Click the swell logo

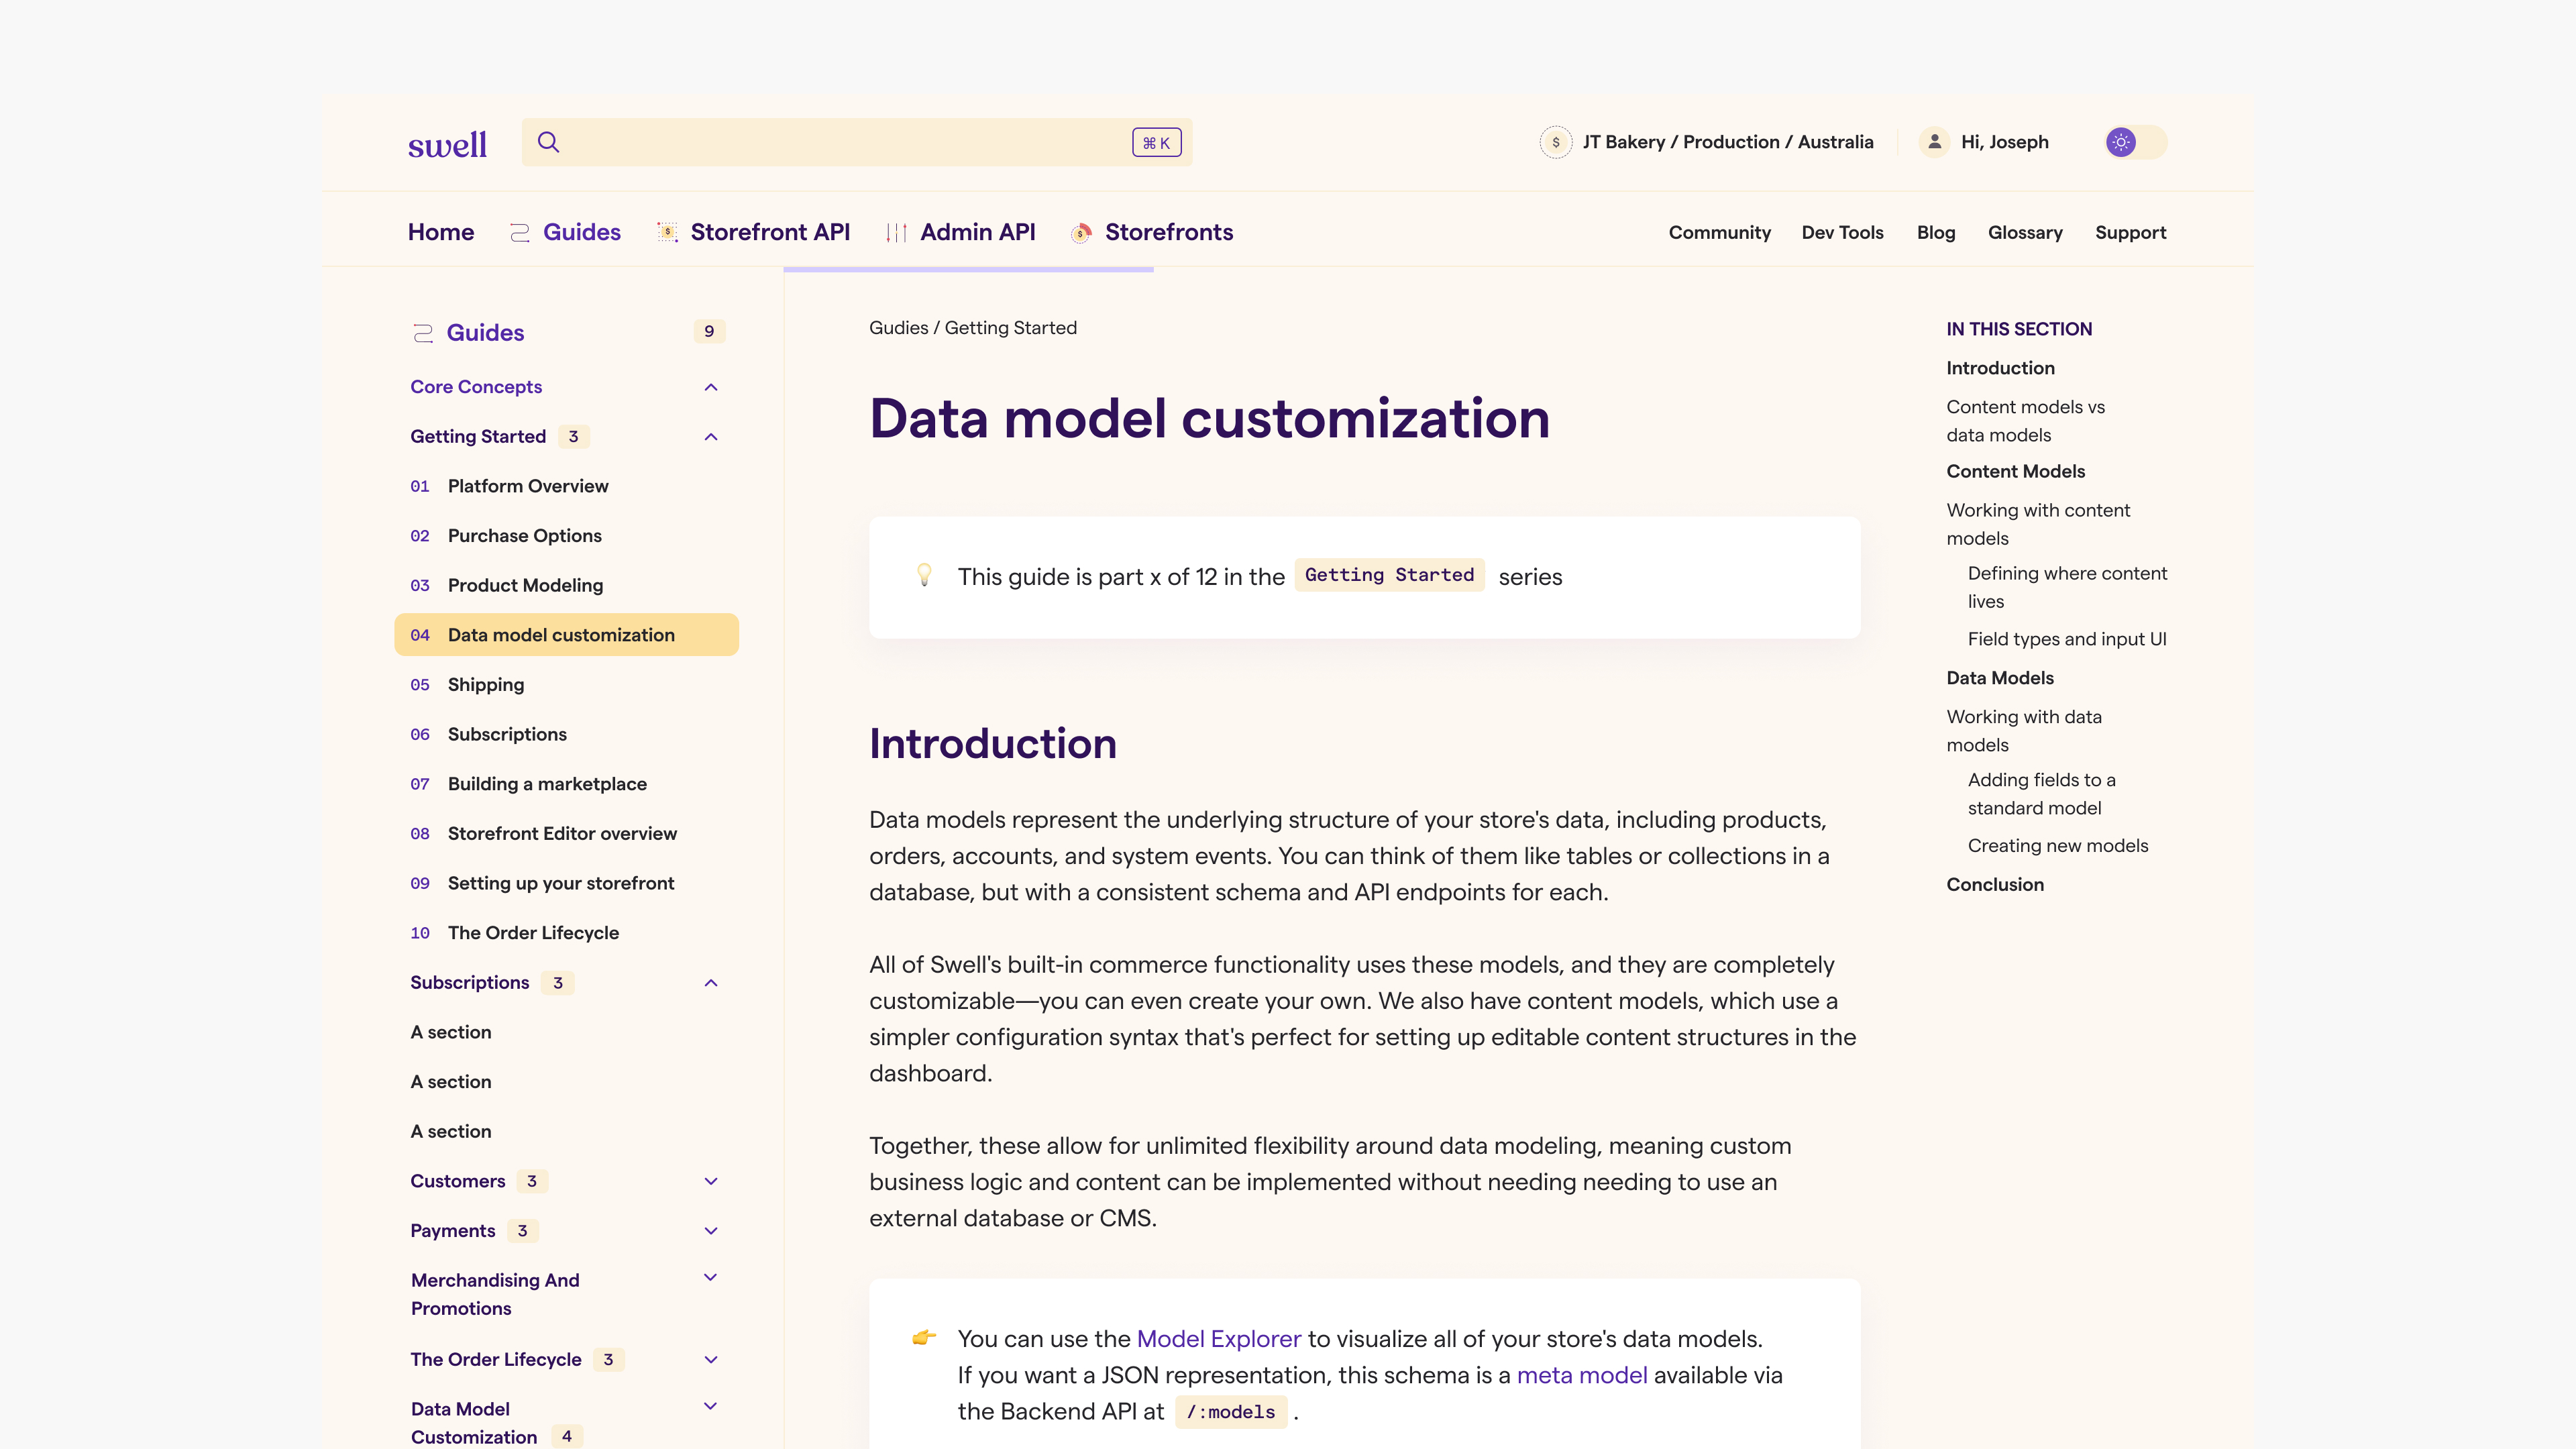pyautogui.click(x=447, y=144)
